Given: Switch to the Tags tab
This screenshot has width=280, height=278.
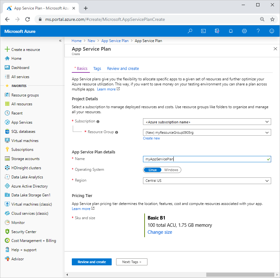Looking at the screenshot, I should (x=97, y=68).
